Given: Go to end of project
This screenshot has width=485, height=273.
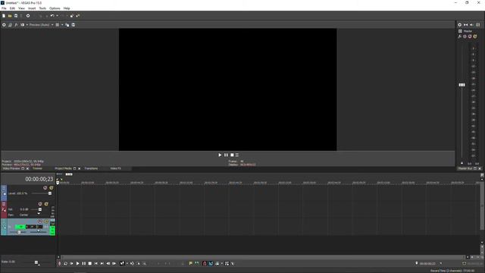Looking at the screenshot, I should click(x=102, y=263).
